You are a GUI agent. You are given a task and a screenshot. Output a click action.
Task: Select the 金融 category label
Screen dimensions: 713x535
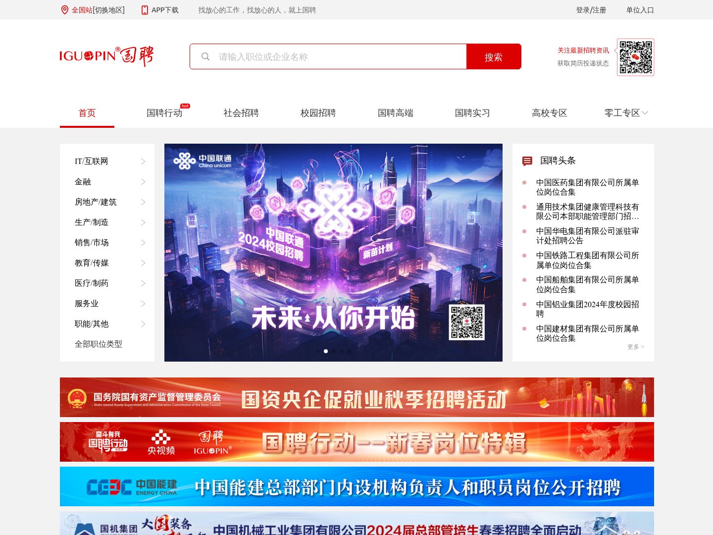(83, 182)
